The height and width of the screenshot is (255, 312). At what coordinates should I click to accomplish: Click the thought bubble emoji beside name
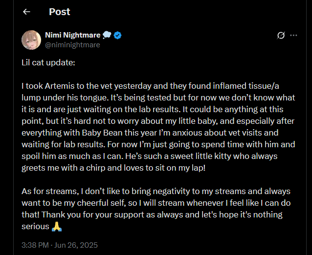(108, 35)
